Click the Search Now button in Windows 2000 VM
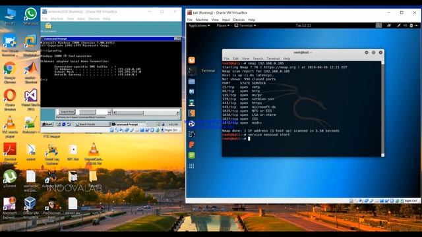Viewport: 422px width, 237px height. click(x=67, y=111)
